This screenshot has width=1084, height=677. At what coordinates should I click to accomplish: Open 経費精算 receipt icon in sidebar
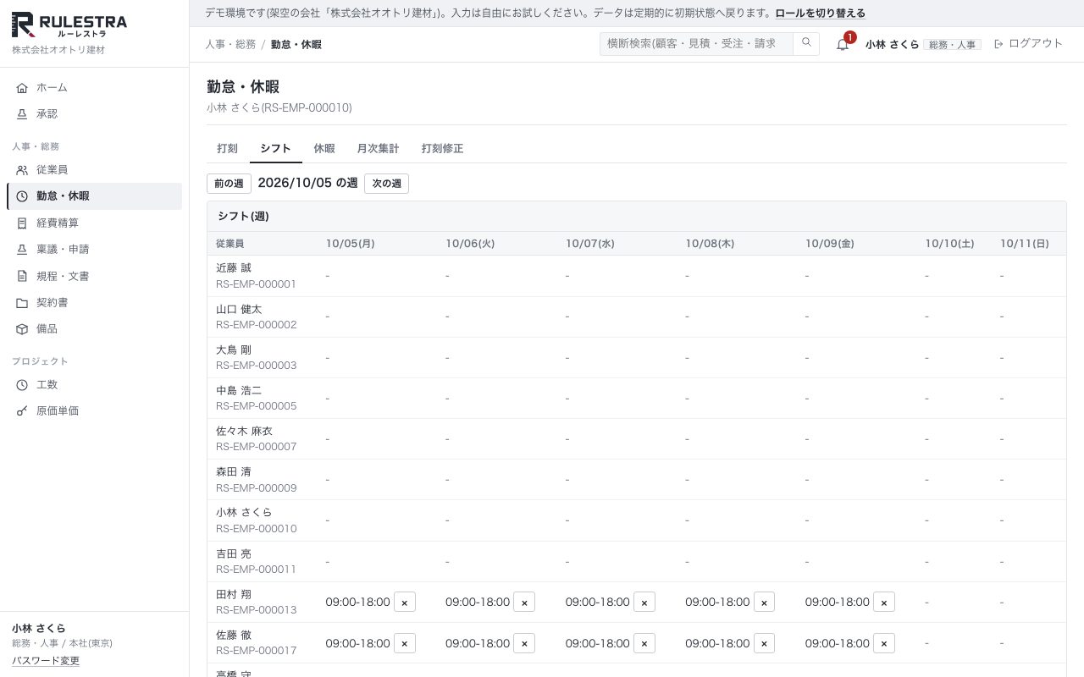click(22, 223)
